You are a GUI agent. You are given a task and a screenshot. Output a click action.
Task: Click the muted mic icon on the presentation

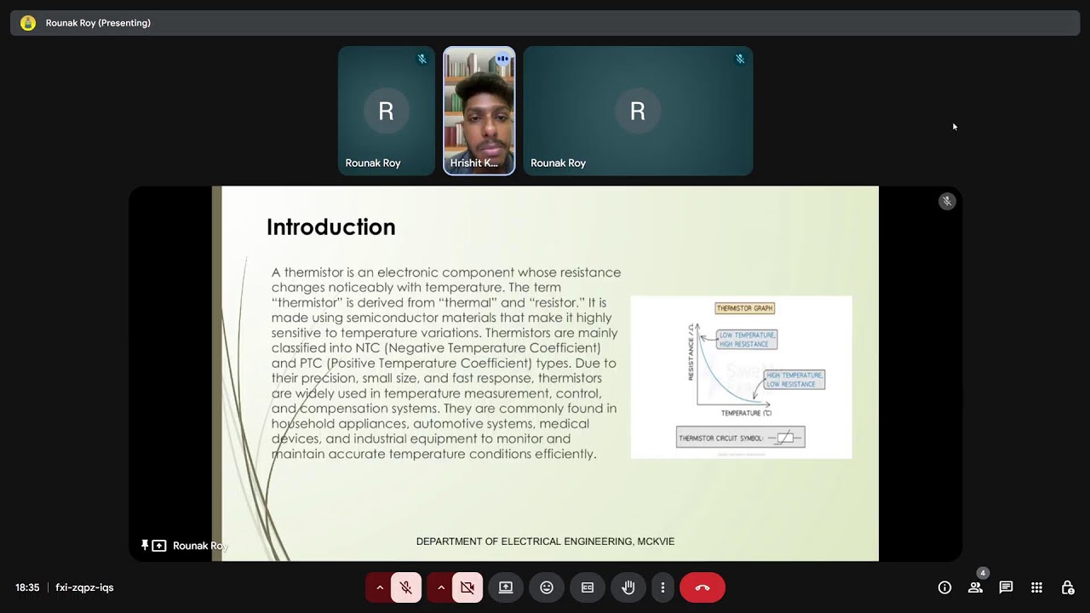point(947,201)
